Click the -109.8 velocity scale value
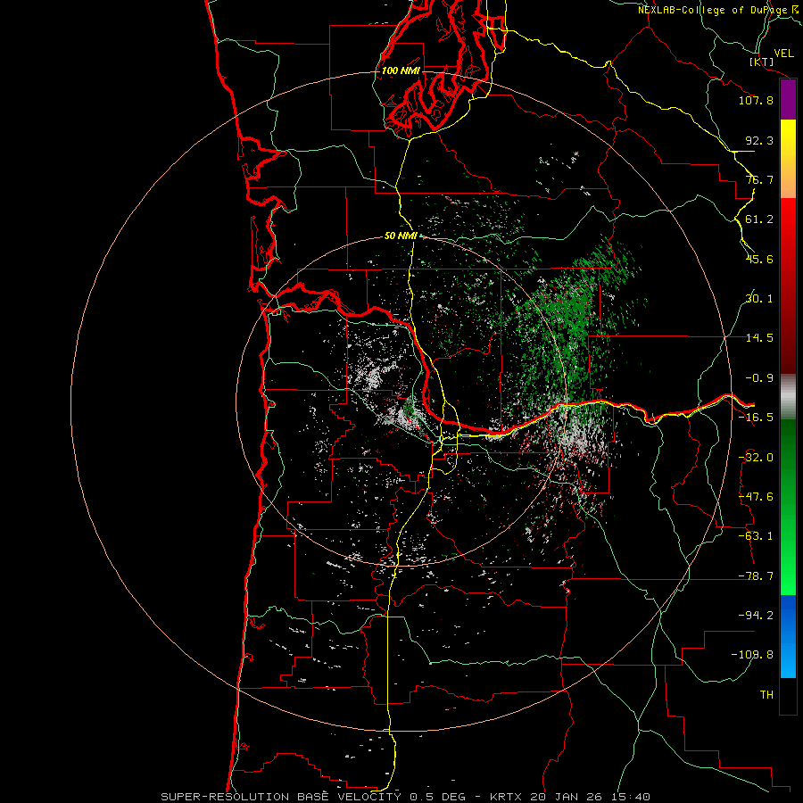The image size is (803, 803). 752,655
